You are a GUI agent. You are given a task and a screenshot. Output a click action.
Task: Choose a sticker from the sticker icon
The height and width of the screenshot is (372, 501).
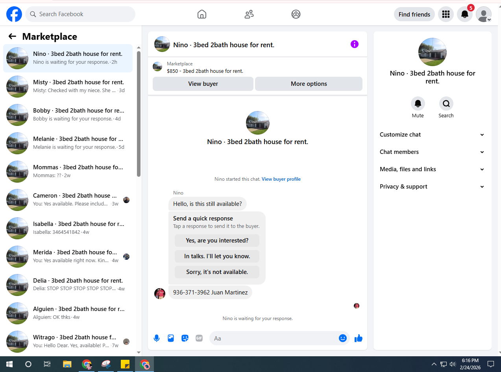pyautogui.click(x=185, y=338)
